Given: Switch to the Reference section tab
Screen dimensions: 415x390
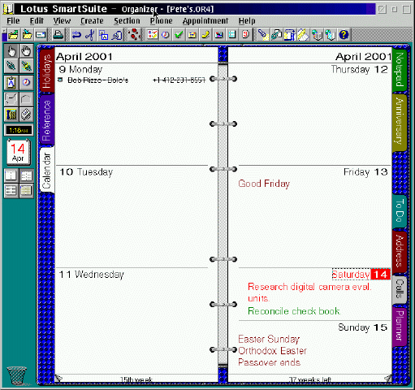Looking at the screenshot, I should pos(47,120).
